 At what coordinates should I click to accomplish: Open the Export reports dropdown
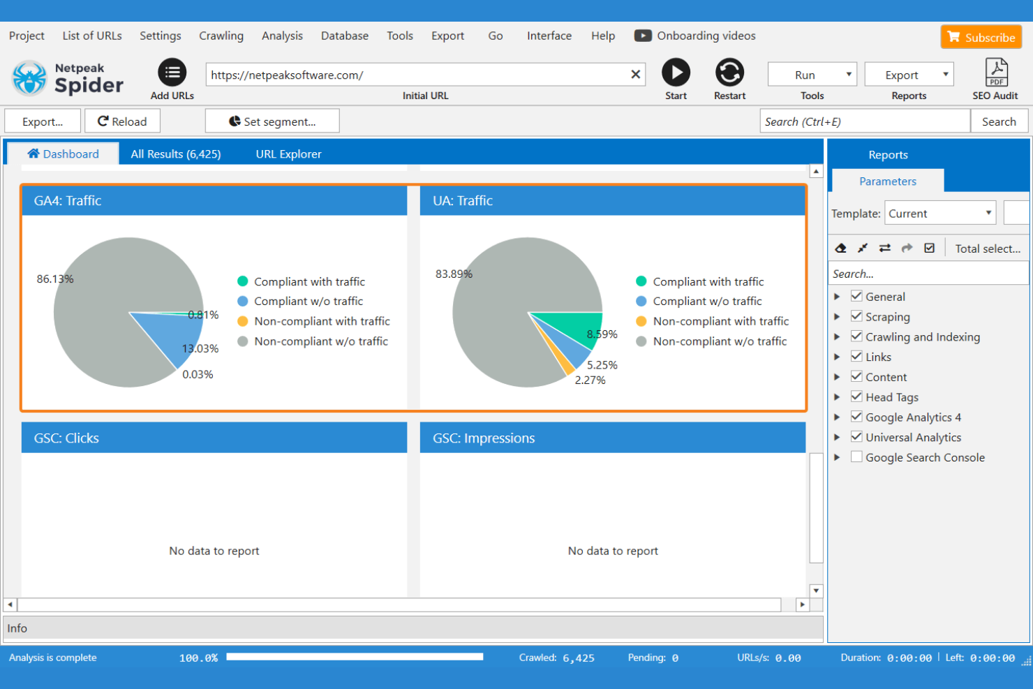pos(909,75)
